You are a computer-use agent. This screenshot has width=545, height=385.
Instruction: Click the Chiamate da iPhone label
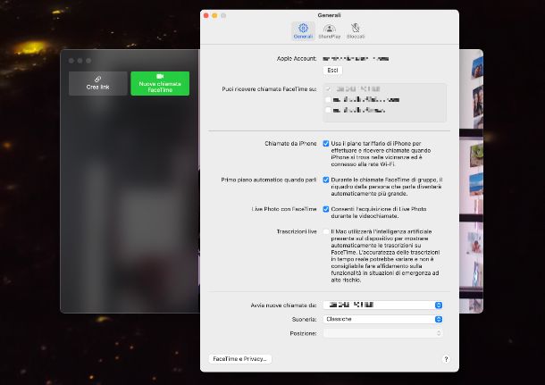(290, 144)
